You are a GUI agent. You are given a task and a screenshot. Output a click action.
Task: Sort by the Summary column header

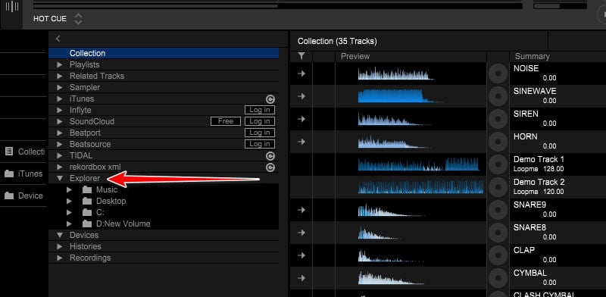(558, 57)
